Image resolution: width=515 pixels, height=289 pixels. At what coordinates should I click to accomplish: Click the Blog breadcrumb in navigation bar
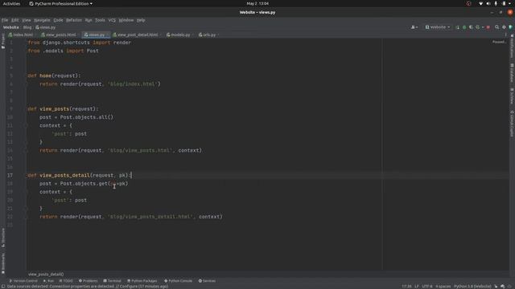(27, 27)
